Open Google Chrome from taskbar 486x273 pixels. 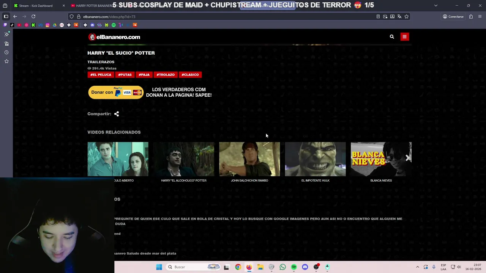238,267
